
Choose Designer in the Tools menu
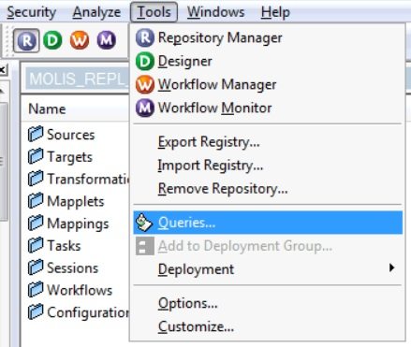tap(268, 61)
